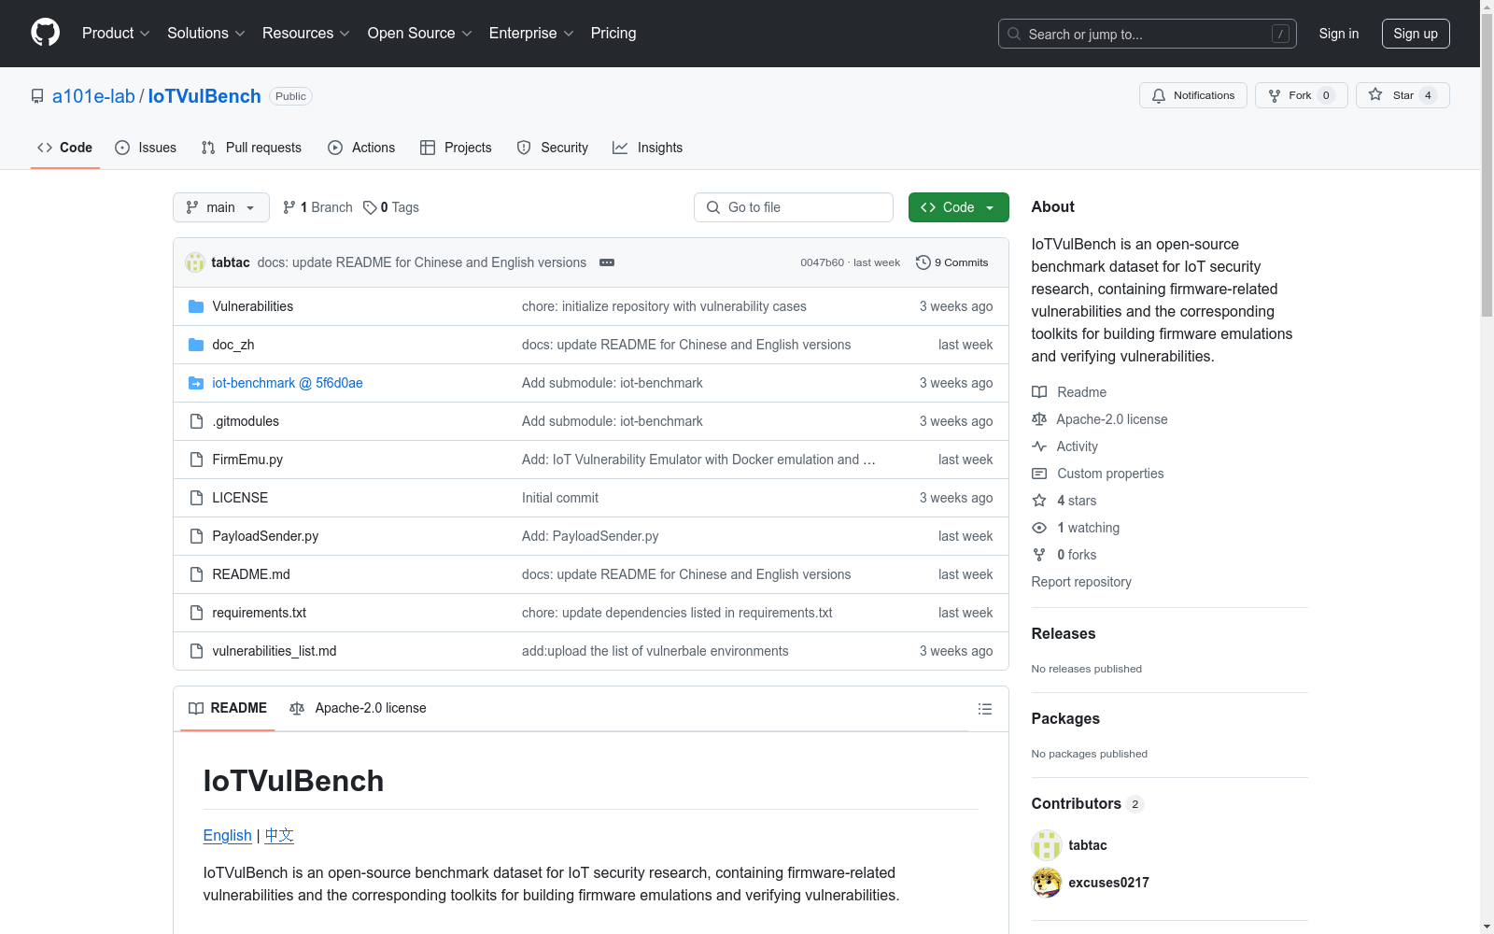Screen dimensions: 1494x934
Task: Open the main branch dropdown
Action: coord(221,207)
